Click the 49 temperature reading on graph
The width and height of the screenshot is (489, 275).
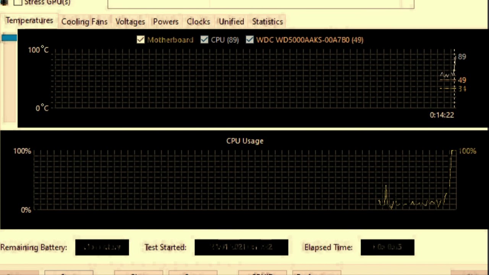[x=462, y=80]
